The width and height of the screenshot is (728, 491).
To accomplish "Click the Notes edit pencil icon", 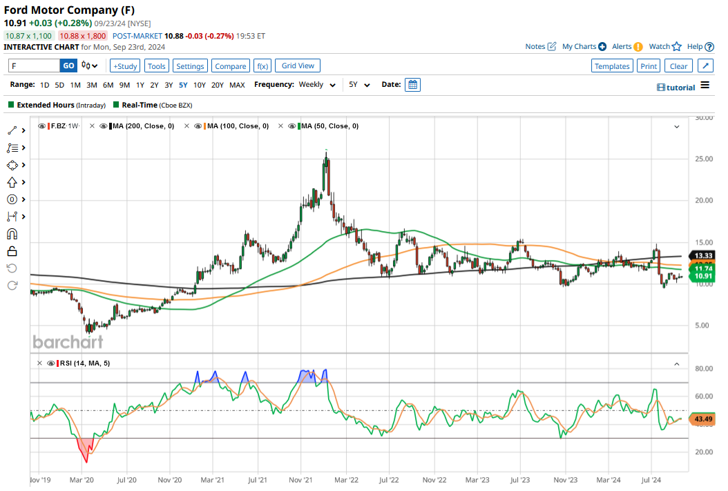I will (552, 46).
